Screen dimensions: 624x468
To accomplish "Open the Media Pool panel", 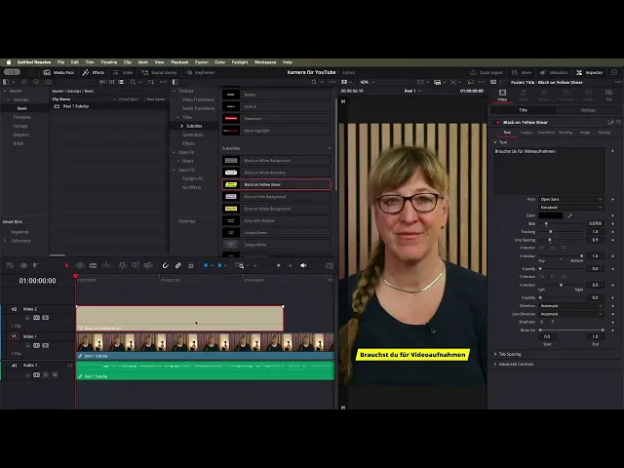I will coord(58,72).
